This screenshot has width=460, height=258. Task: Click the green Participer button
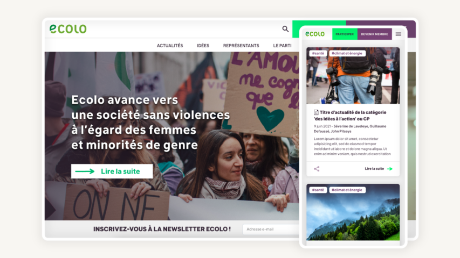coord(345,34)
